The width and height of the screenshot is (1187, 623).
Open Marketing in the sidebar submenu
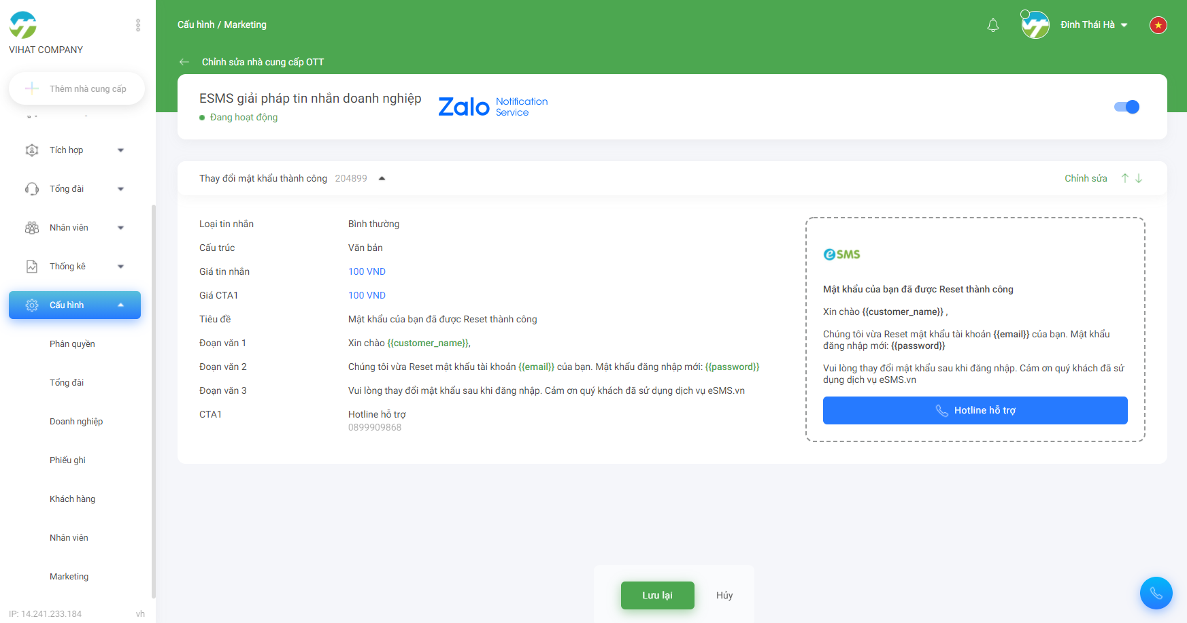point(69,577)
